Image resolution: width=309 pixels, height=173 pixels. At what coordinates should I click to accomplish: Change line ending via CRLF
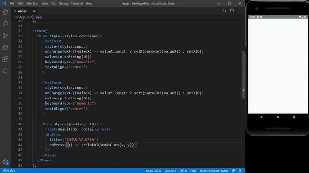pyautogui.click(x=193, y=171)
